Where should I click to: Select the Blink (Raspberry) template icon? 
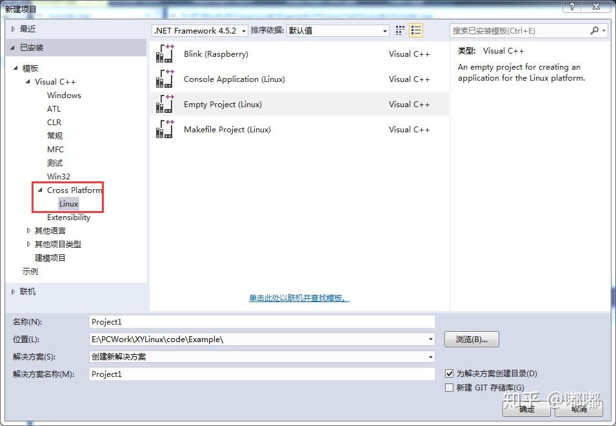tap(164, 54)
